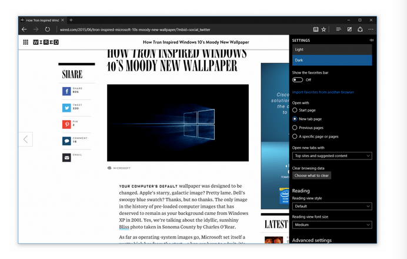Viewport: 407px width, 259px height.
Task: Open article comments icon
Action: (66, 141)
